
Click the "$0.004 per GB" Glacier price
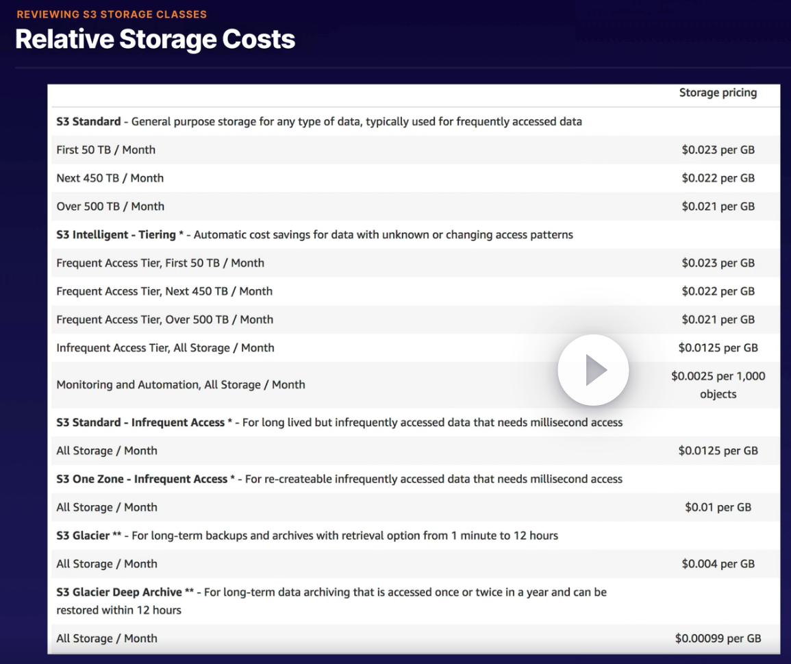718,564
